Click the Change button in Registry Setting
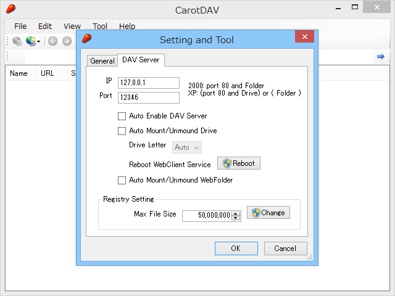This screenshot has width=395, height=296. [x=268, y=213]
